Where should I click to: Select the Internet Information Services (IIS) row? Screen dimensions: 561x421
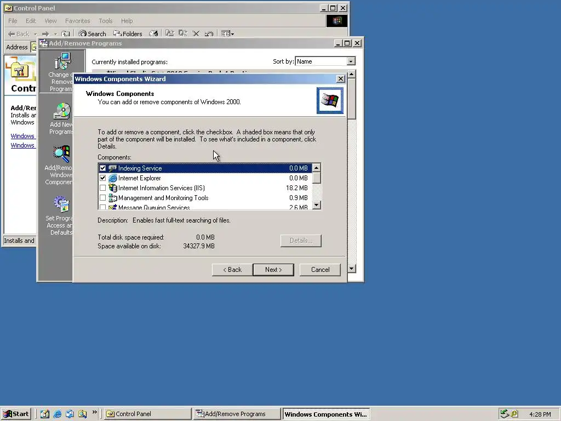click(x=205, y=188)
